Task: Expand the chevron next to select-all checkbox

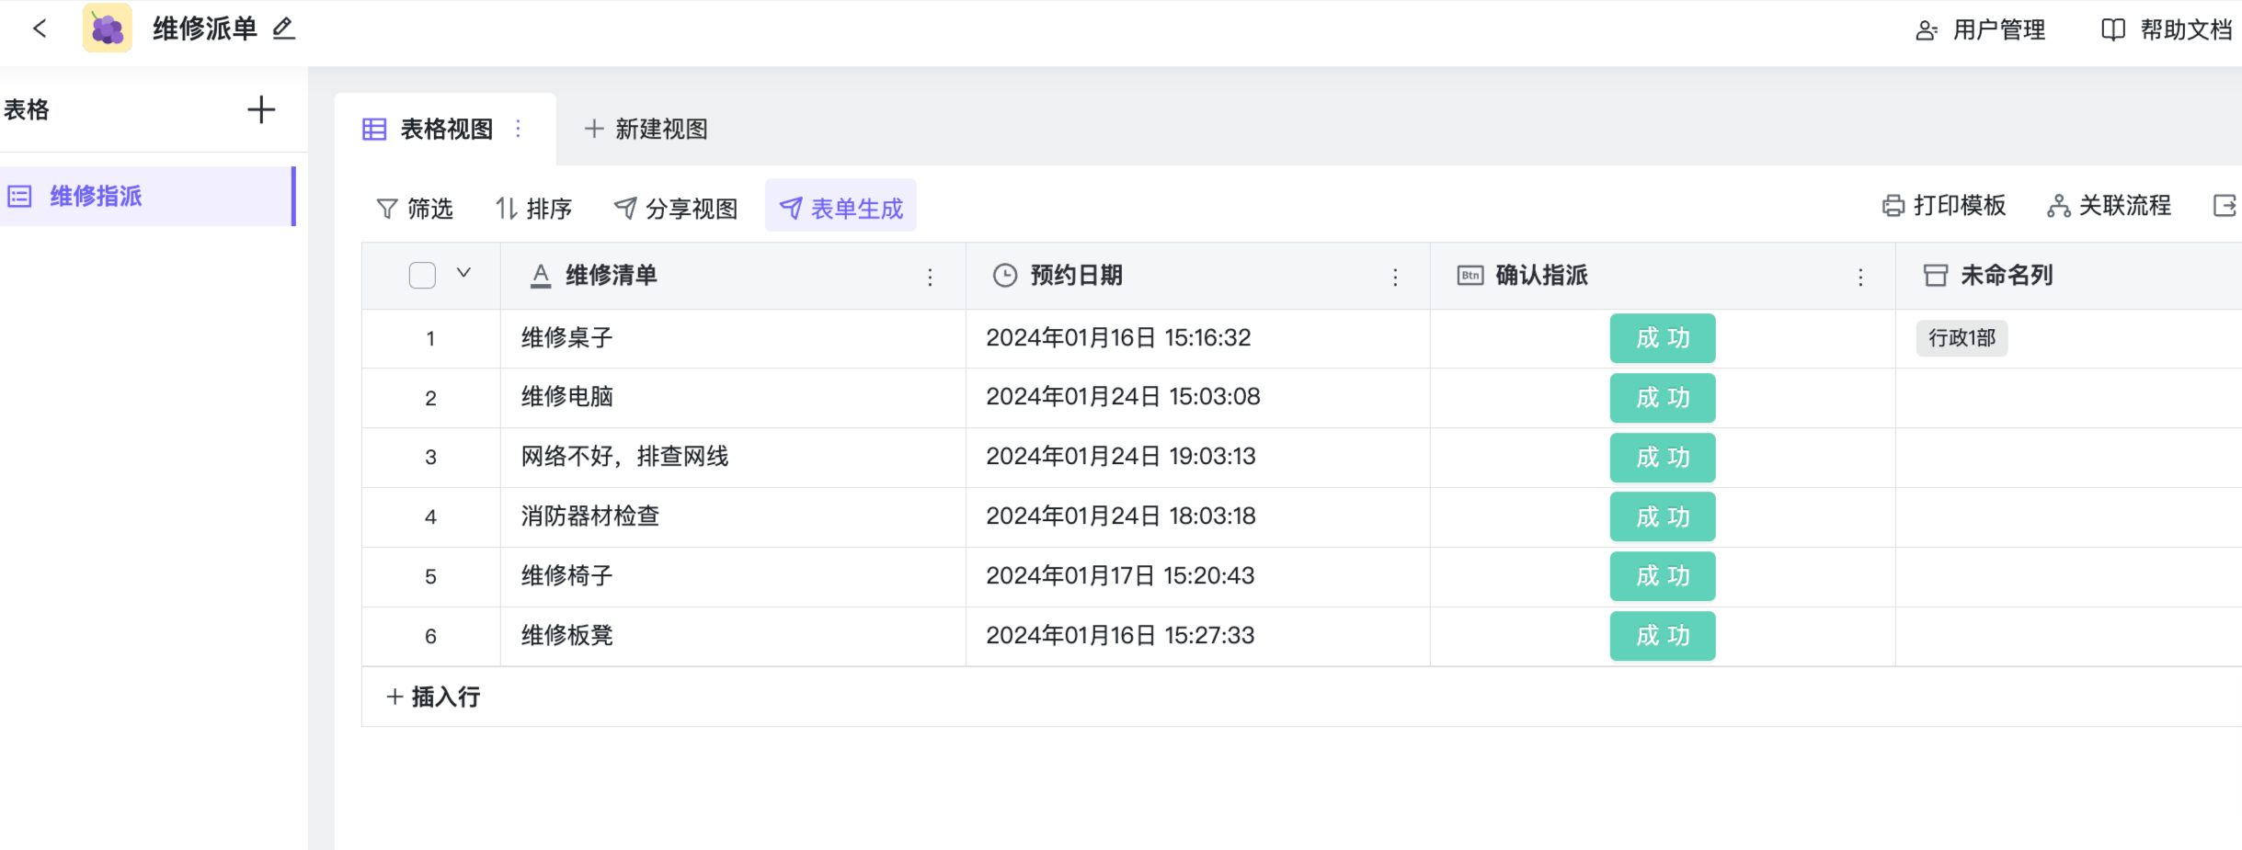Action: tap(463, 273)
